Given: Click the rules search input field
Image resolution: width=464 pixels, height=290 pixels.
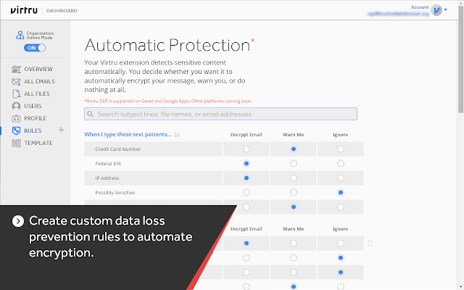Looking at the screenshot, I should [x=221, y=114].
